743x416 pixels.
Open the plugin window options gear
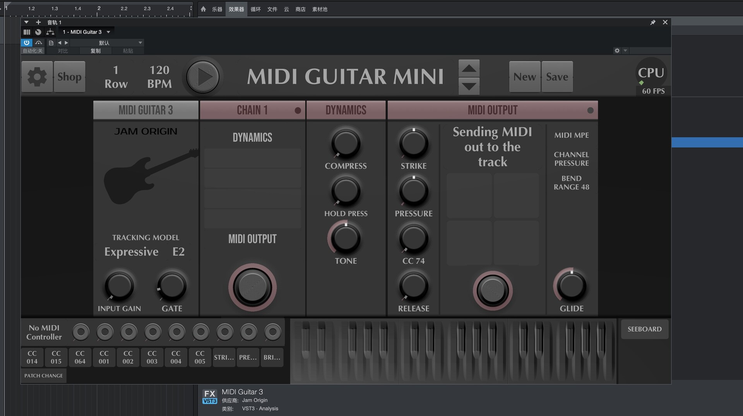point(617,51)
